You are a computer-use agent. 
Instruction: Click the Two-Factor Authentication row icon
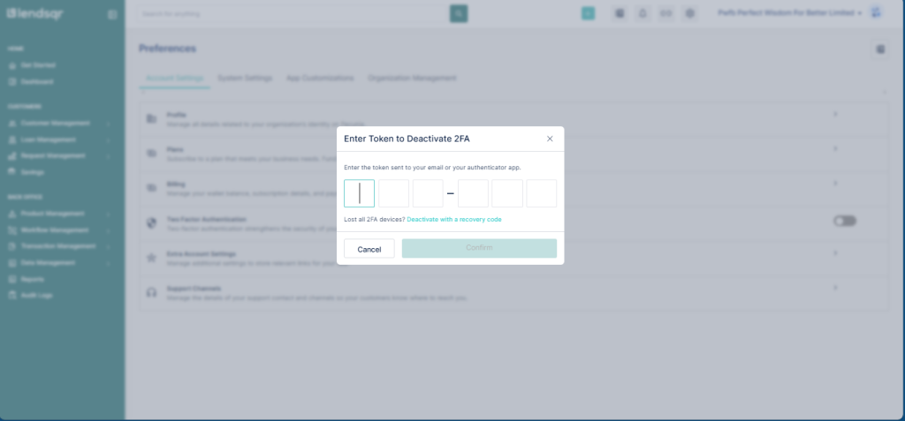click(151, 221)
